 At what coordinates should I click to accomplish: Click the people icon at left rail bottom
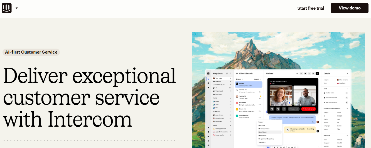(x=208, y=145)
